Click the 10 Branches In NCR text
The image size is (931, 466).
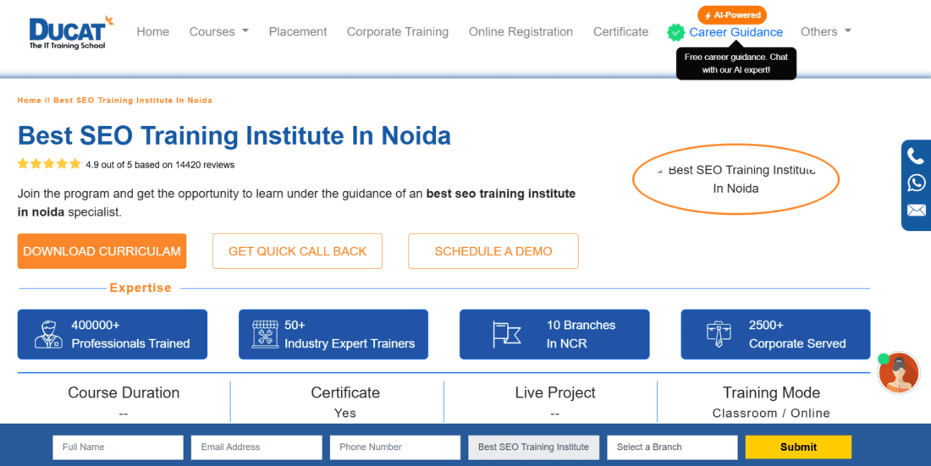coord(581,334)
